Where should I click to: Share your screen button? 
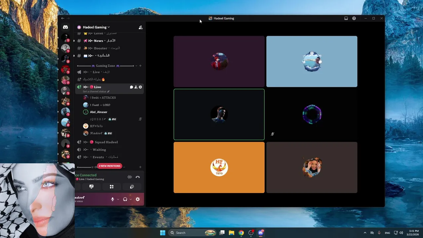(92, 187)
